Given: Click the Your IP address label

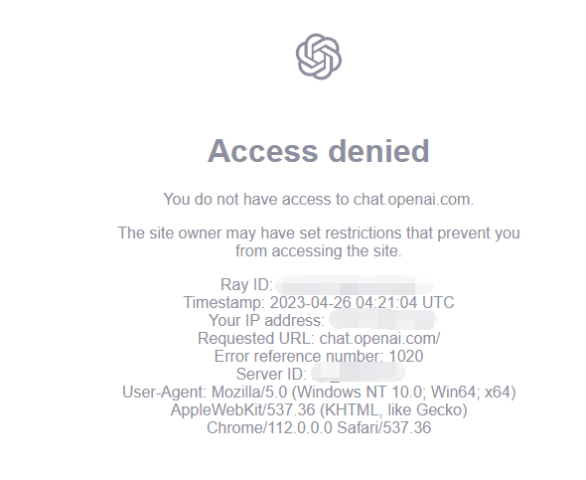Looking at the screenshot, I should coord(266,320).
